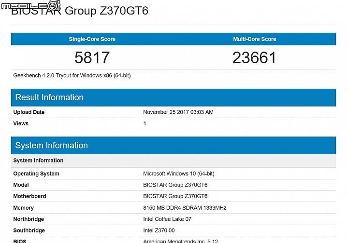Select the Operating System label
Viewport: 348px width, 243px height.
(36, 174)
